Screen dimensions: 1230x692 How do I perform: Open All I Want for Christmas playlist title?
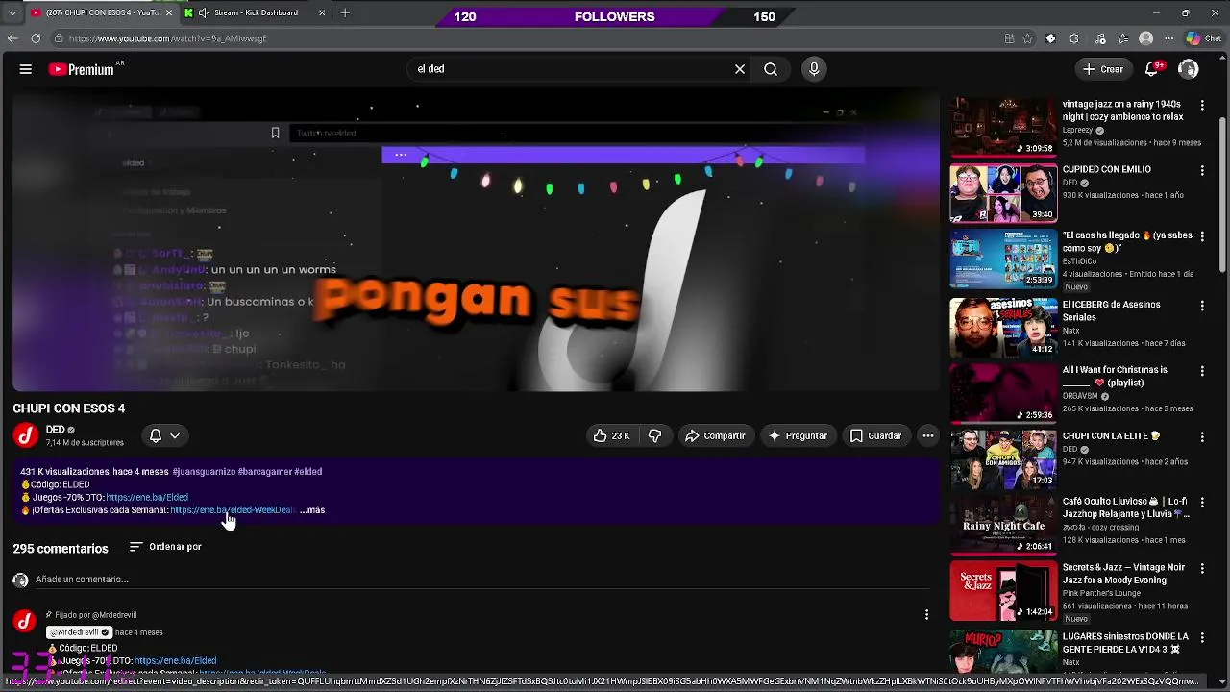[1115, 376]
